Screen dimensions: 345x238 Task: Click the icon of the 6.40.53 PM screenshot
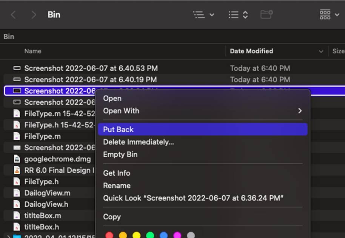pyautogui.click(x=17, y=68)
